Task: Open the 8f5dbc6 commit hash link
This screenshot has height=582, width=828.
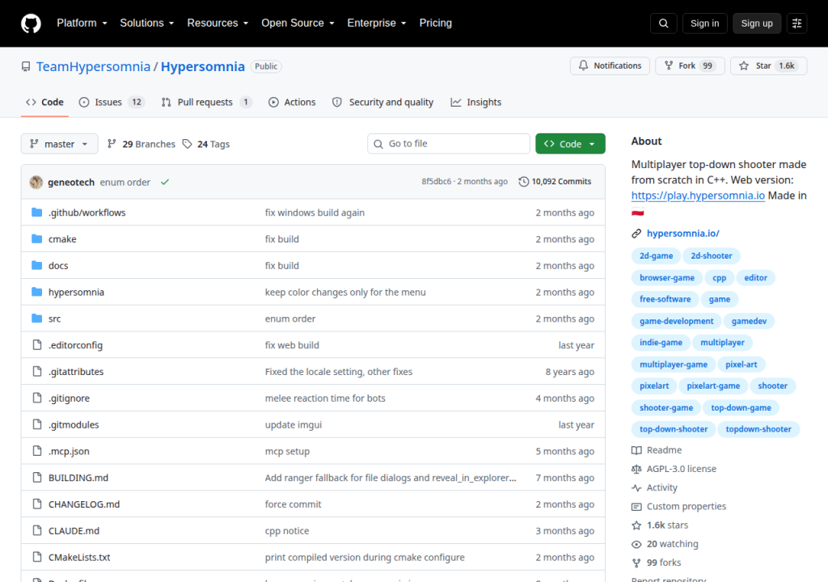Action: click(436, 182)
